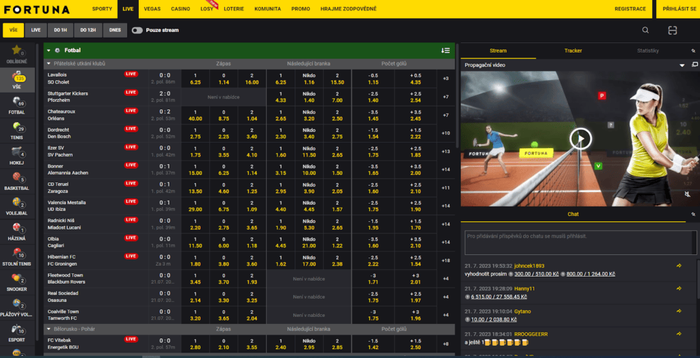The height and width of the screenshot is (358, 700).
Task: Select the Stolní tenis sport icon
Action: pyautogui.click(x=17, y=253)
